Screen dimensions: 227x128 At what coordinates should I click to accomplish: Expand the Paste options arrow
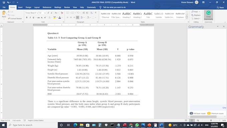click(x=4, y=19)
